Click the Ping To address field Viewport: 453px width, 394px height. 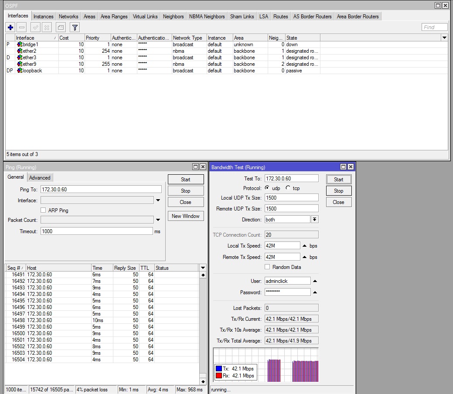click(101, 190)
